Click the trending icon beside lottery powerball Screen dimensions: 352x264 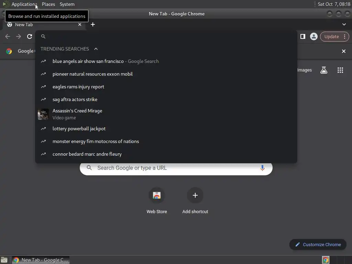pos(43,129)
